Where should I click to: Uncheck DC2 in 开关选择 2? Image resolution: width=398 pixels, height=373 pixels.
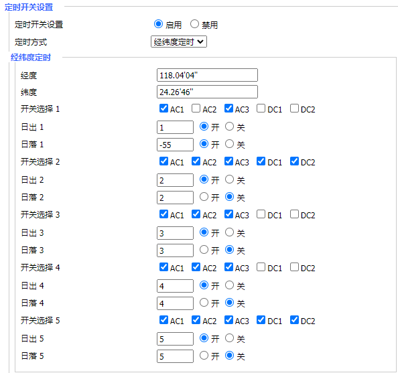click(x=294, y=161)
